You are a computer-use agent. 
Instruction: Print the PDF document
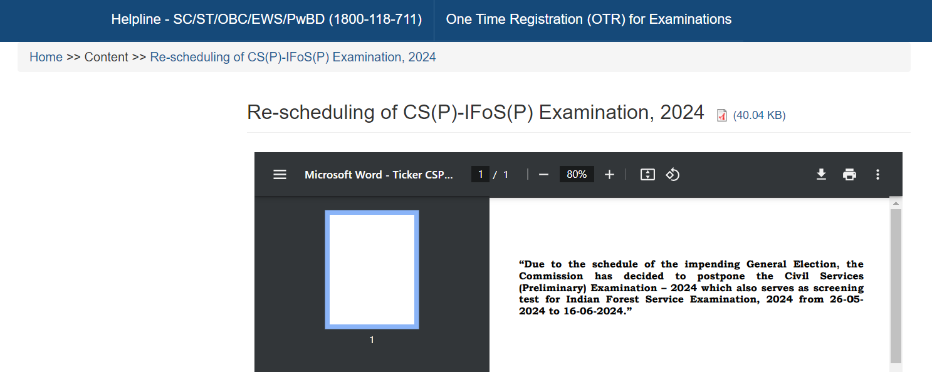[x=849, y=175]
